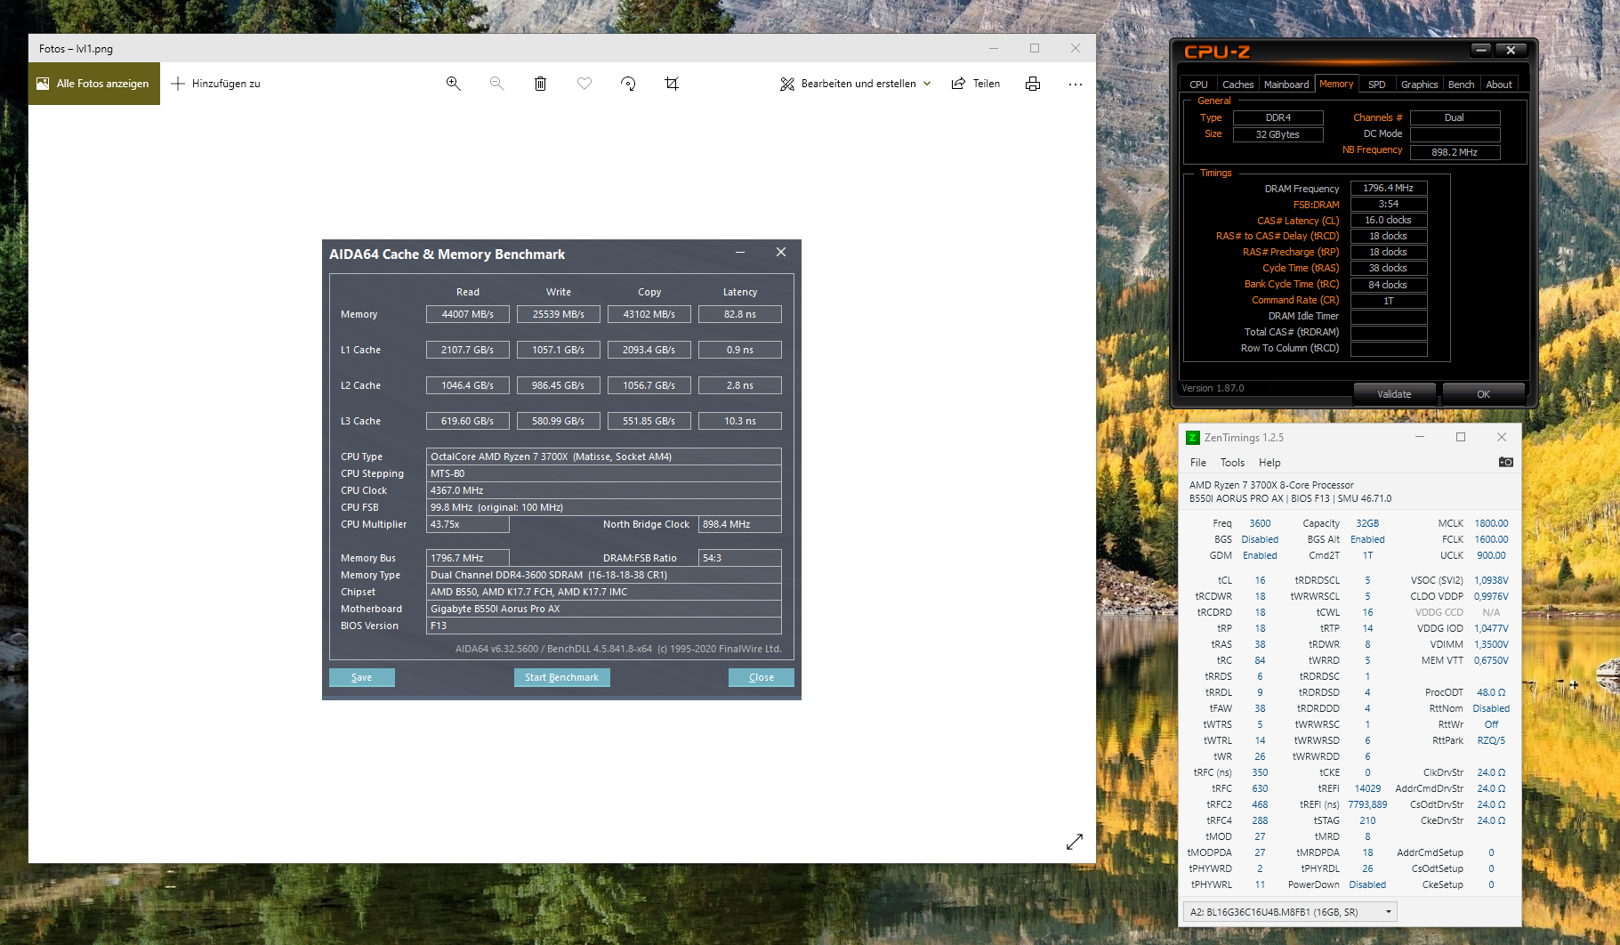Viewport: 1620px width, 945px height.
Task: Click the VDIMM value 1,3500V in ZenTimings
Action: (1491, 644)
